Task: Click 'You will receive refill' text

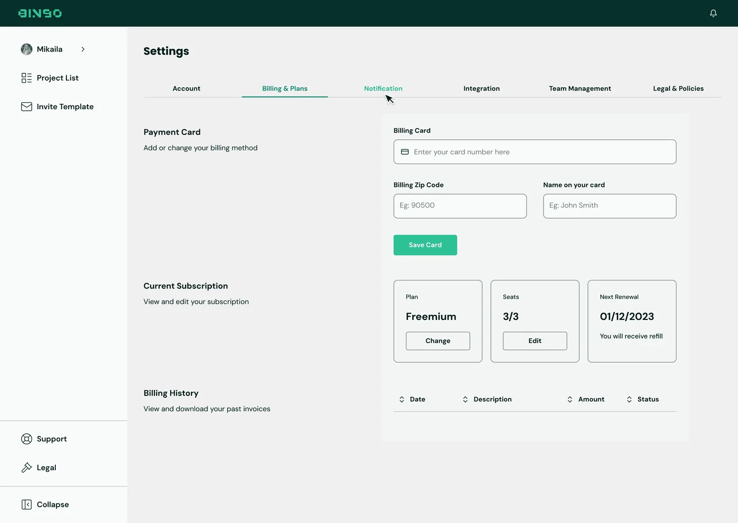Action: [632, 336]
